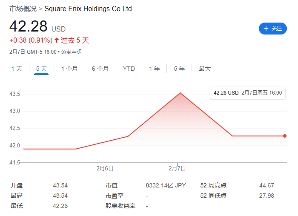Click the tooltip 42.28 USD 2月7日周五 16:00
This screenshot has width=298, height=216.
coord(248,93)
